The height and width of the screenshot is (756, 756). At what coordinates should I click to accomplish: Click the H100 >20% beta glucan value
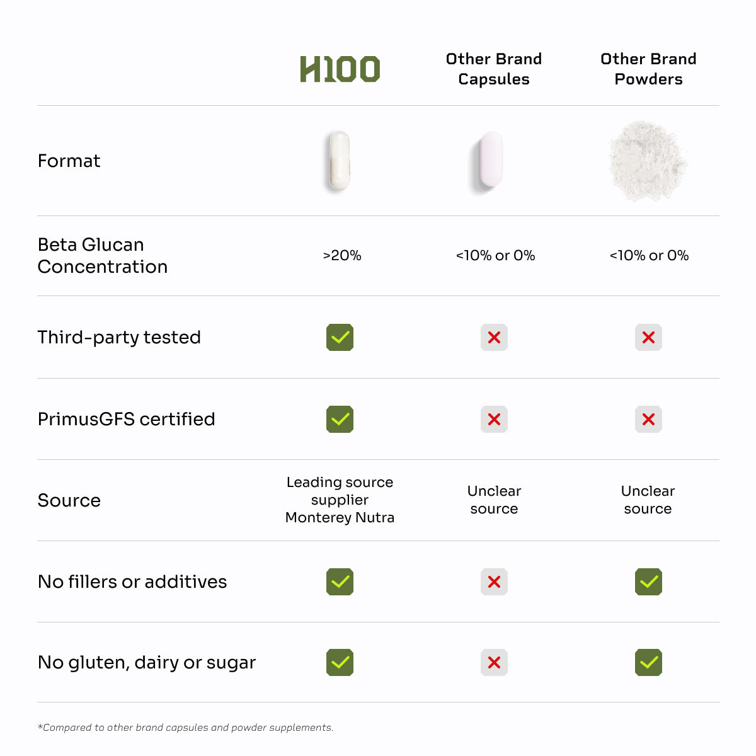pos(342,255)
